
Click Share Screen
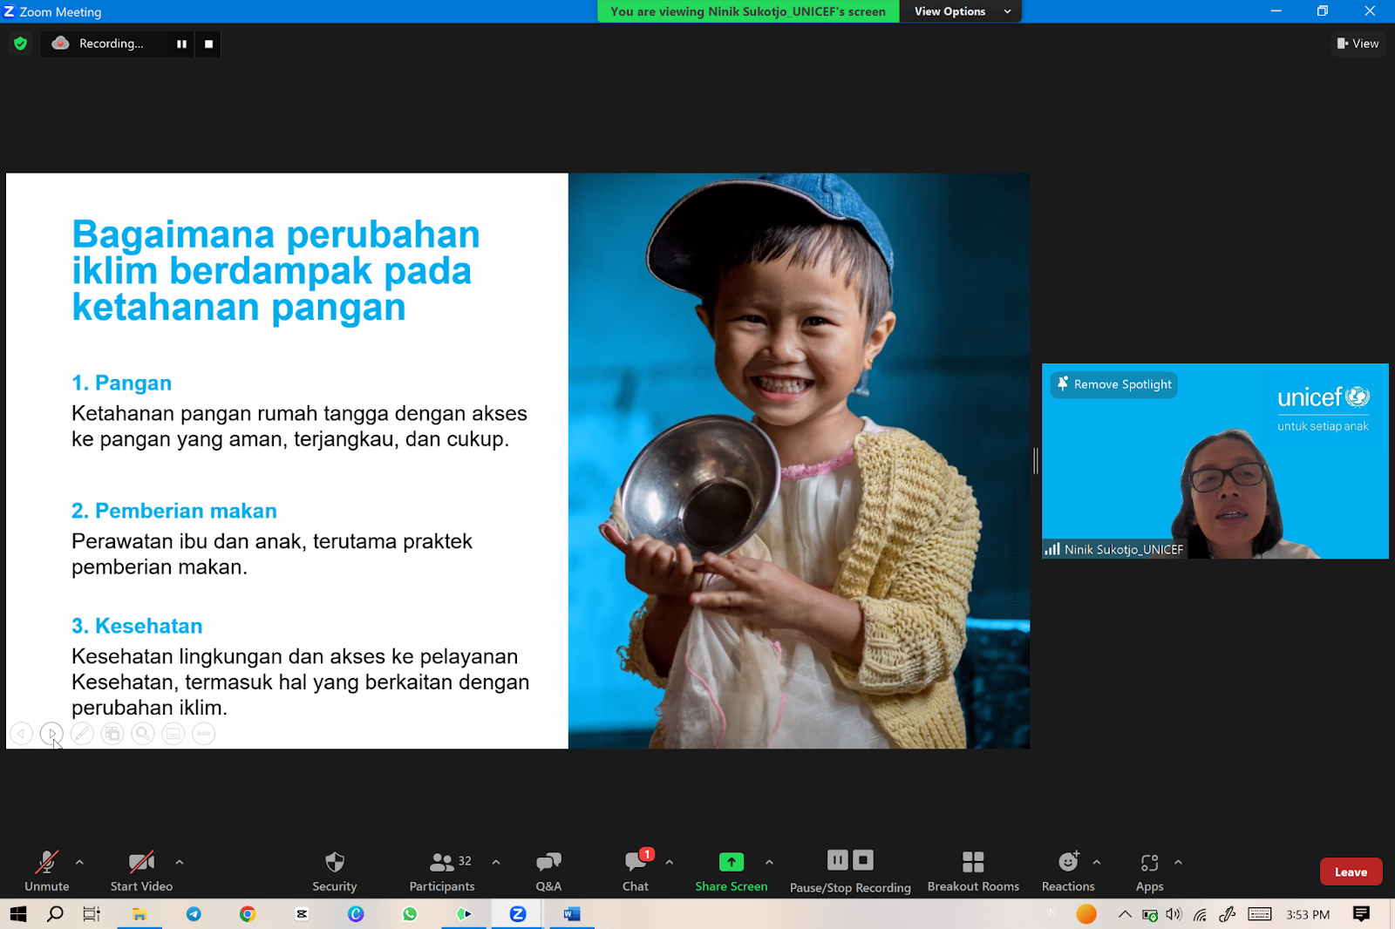click(x=732, y=871)
